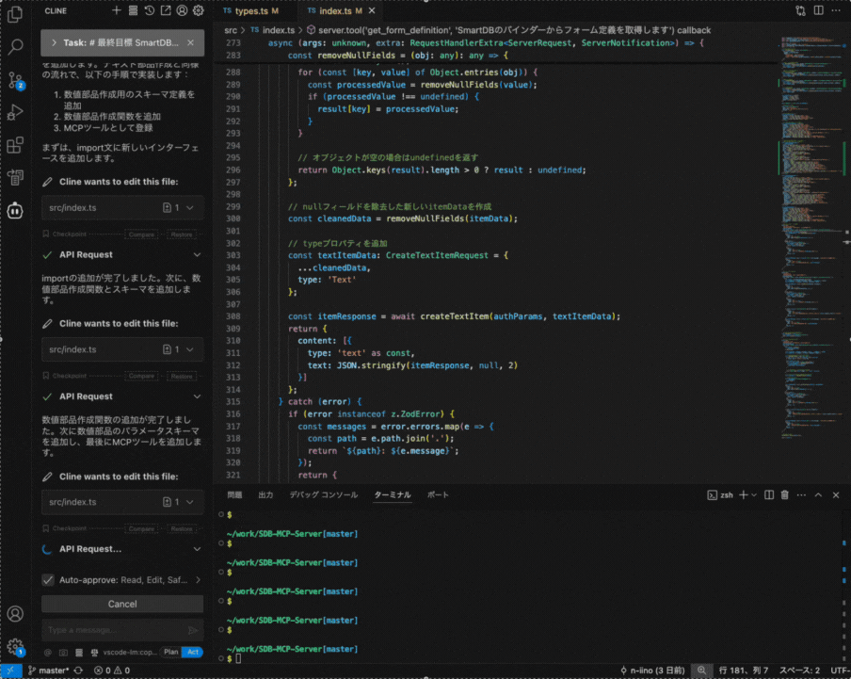Screen dimensions: 851x679
Task: Click the code minimap on editor right
Action: [812, 239]
